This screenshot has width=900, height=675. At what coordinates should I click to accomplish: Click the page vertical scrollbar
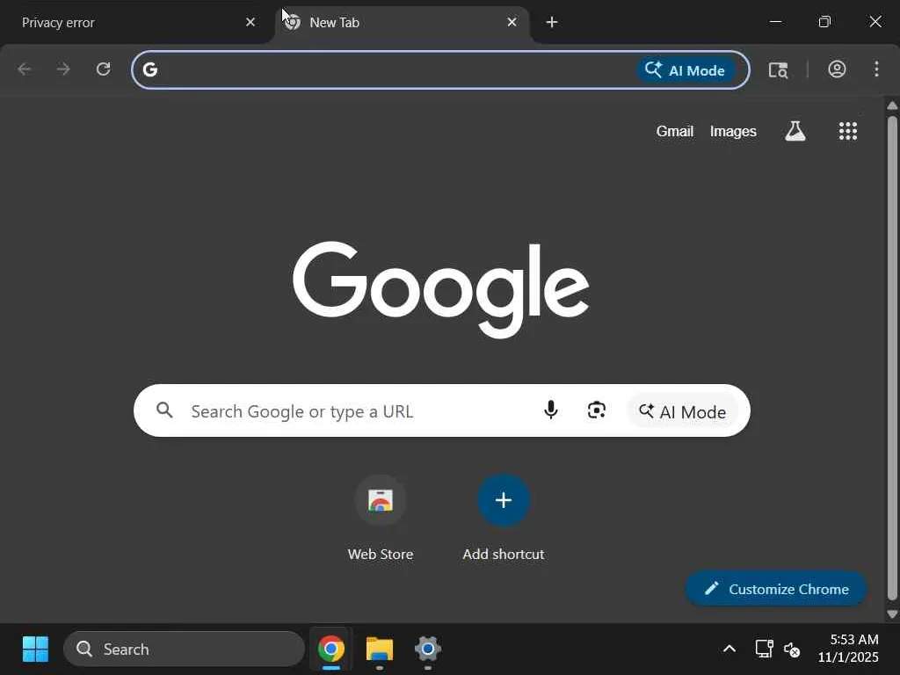click(x=892, y=359)
